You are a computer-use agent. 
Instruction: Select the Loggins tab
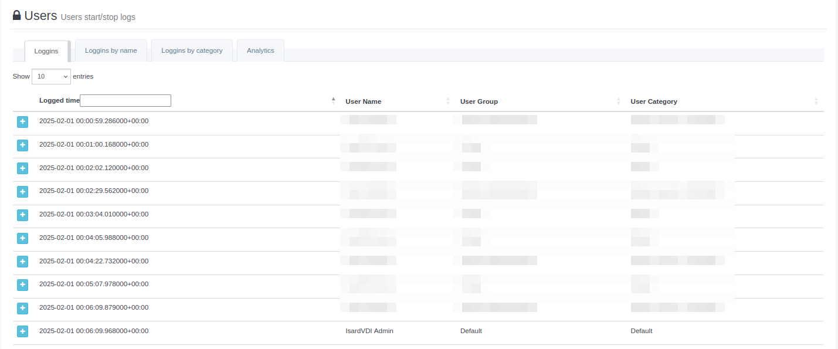(x=46, y=51)
